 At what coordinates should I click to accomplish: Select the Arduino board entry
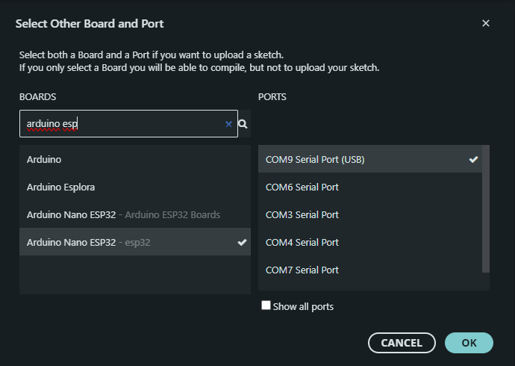tap(44, 159)
